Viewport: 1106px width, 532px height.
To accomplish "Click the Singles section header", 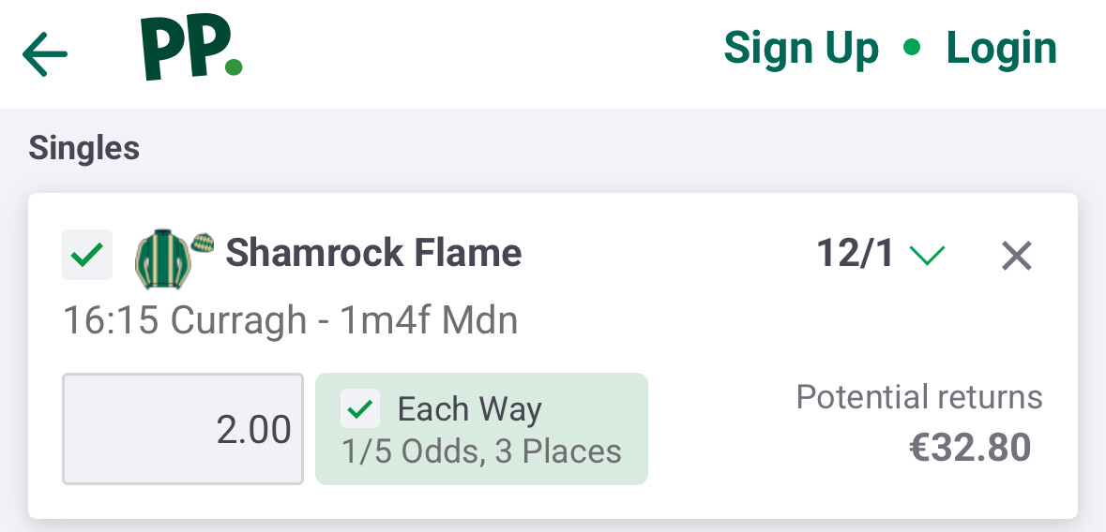I will (84, 148).
